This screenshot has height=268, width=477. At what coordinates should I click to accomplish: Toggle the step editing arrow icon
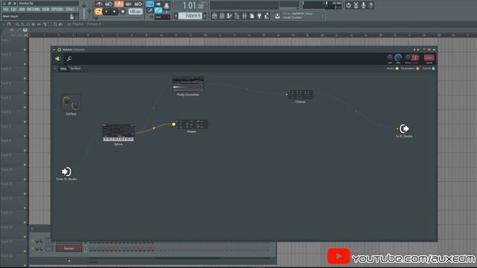pos(158,4)
